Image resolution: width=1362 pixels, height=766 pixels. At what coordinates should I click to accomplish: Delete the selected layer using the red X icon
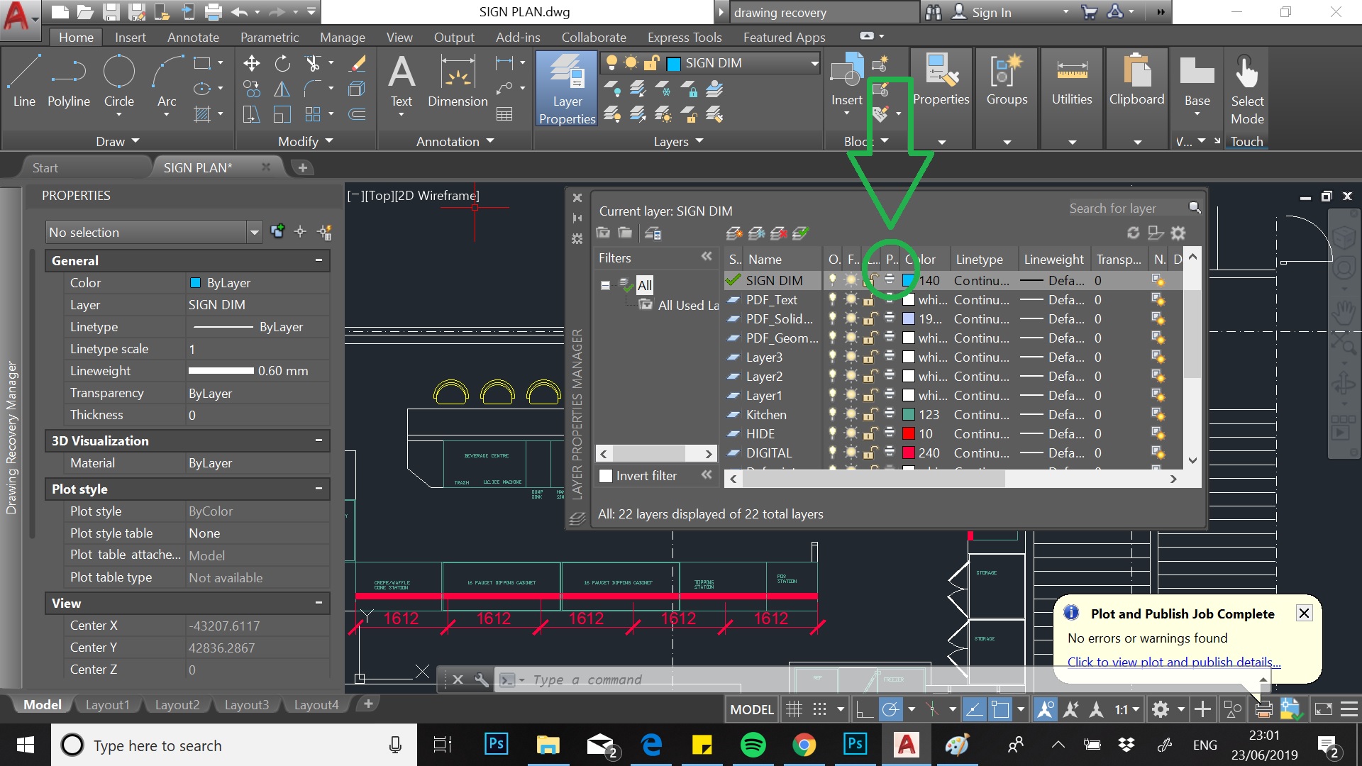[x=778, y=233]
